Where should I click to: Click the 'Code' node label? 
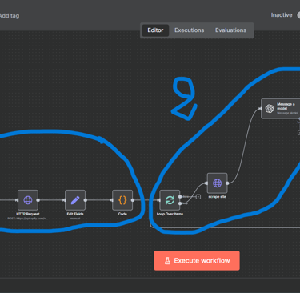point(122,214)
